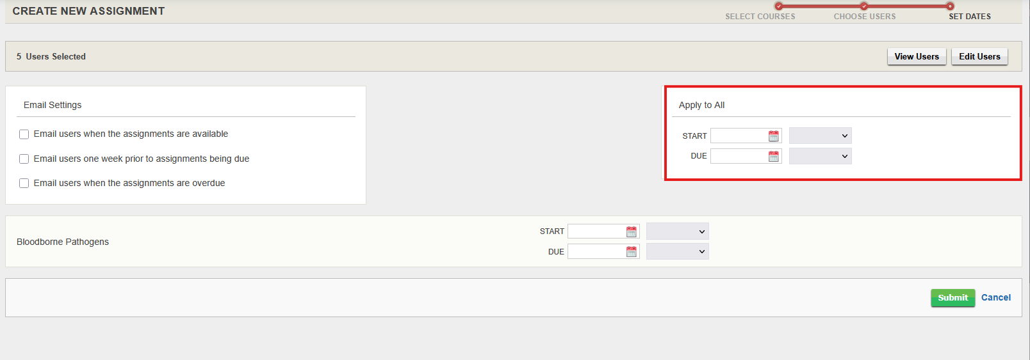The image size is (1030, 360).
Task: Go to SELECT COURSES step label
Action: point(760,17)
